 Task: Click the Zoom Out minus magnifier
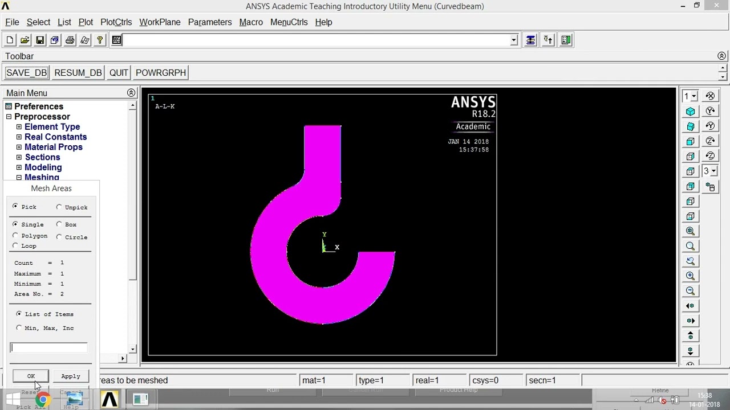[691, 290]
